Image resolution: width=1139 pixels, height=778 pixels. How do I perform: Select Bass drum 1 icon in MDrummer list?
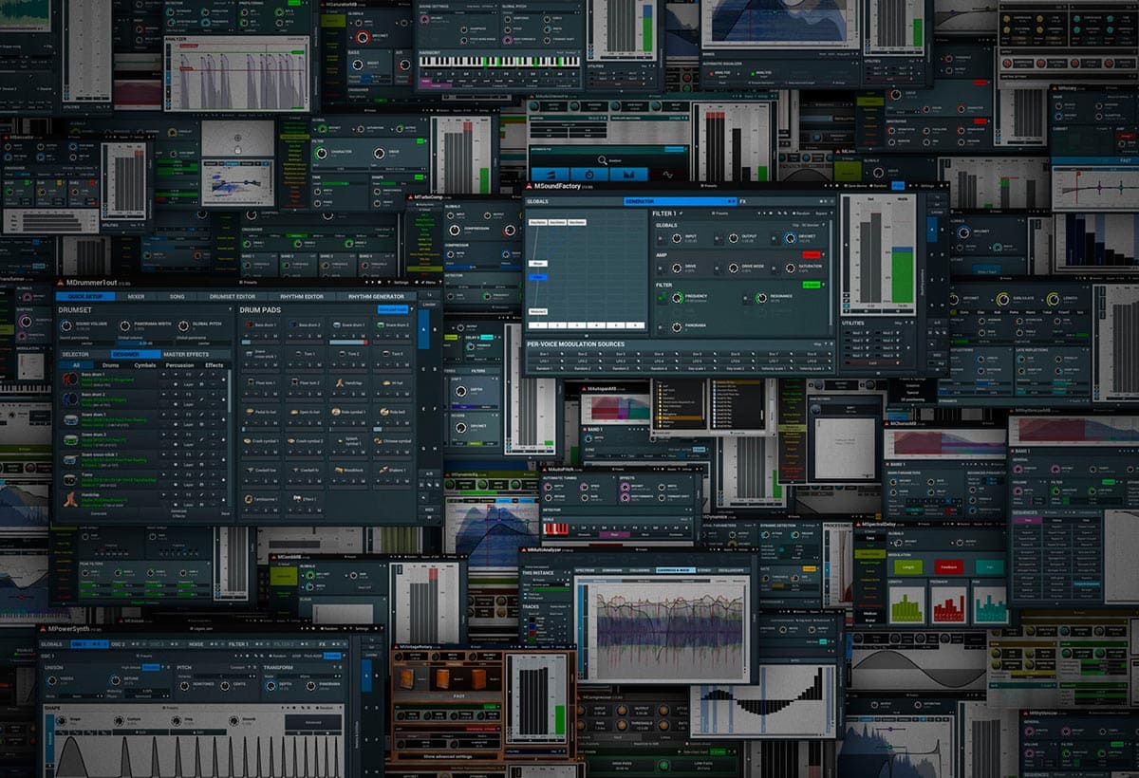(70, 380)
